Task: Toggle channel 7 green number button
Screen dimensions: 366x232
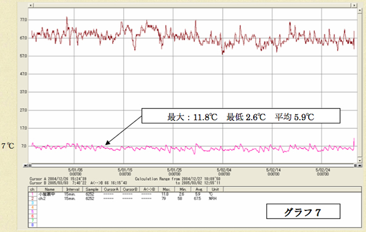Action: click(x=33, y=220)
